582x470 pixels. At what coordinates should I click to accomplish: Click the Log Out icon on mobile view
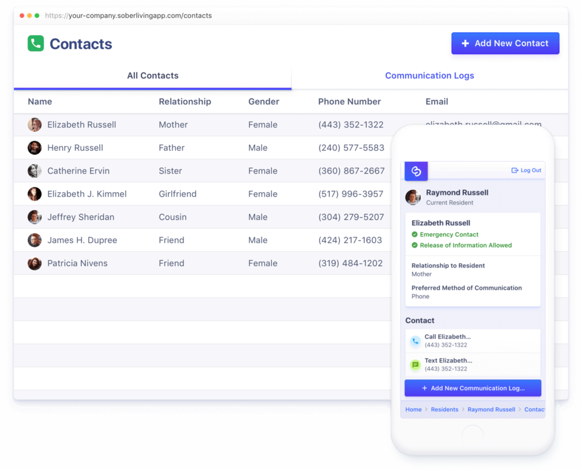514,170
